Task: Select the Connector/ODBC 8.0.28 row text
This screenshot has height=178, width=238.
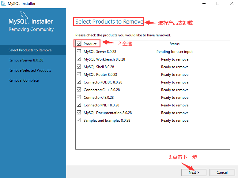Action: 103,82
